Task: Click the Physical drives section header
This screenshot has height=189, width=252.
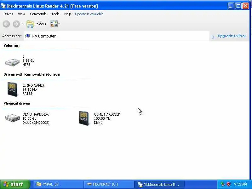Action: [x=17, y=103]
